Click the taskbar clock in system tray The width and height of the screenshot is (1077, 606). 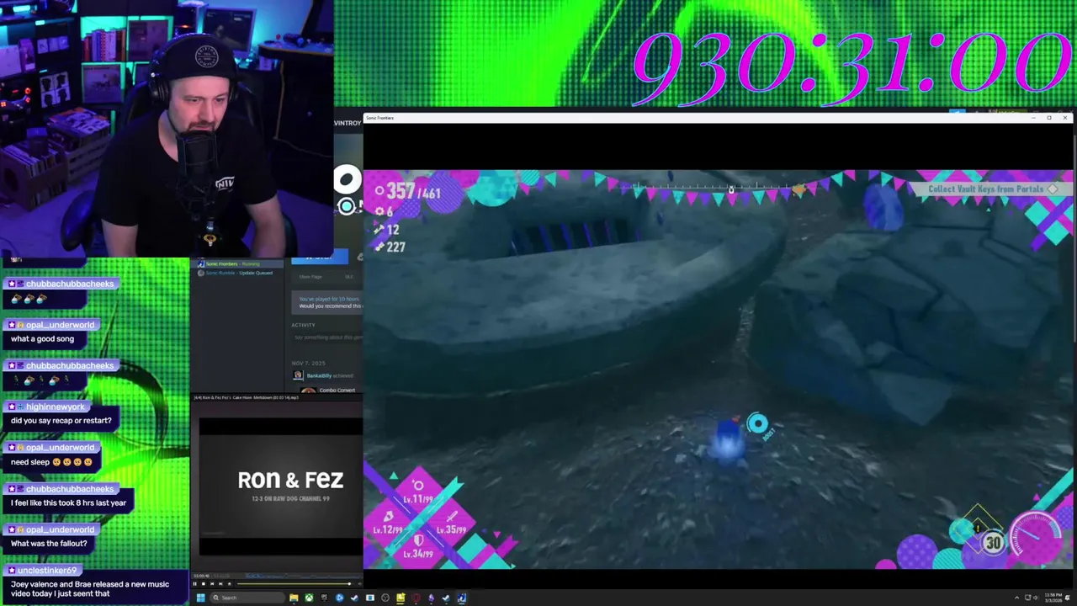[x=1053, y=598]
